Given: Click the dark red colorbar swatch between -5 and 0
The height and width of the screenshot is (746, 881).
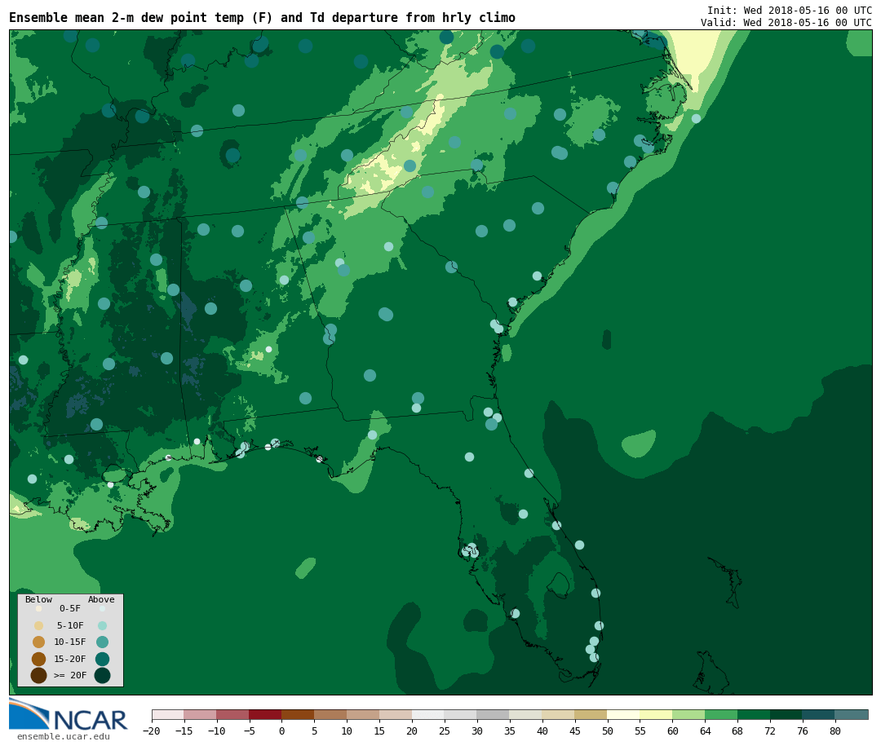Looking at the screenshot, I should [265, 715].
